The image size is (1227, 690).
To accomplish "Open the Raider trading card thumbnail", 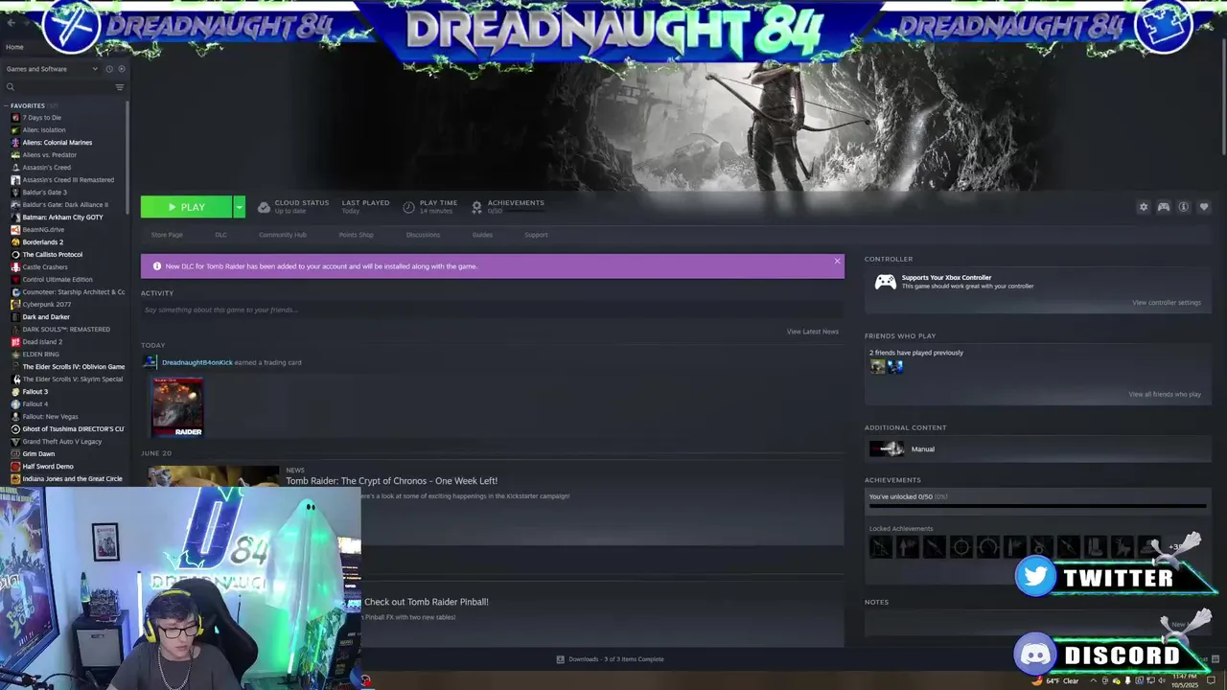I will pos(177,407).
